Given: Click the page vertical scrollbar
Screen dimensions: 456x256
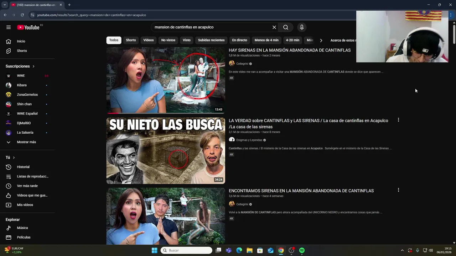Looking at the screenshot, I should tap(454, 34).
